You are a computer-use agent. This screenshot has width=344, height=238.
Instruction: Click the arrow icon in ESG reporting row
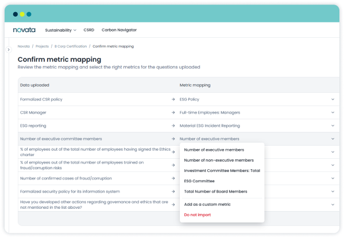[x=173, y=126]
